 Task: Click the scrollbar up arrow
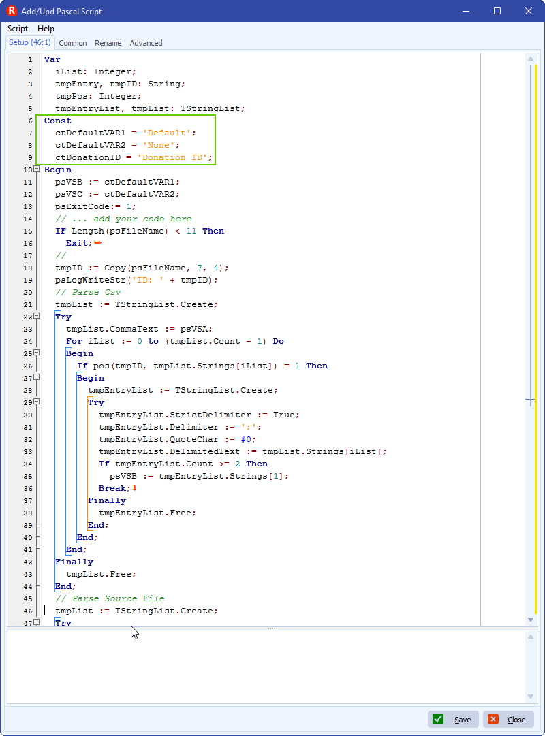[x=532, y=58]
